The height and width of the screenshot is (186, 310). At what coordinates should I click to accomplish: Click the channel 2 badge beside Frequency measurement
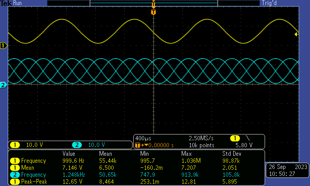point(15,175)
